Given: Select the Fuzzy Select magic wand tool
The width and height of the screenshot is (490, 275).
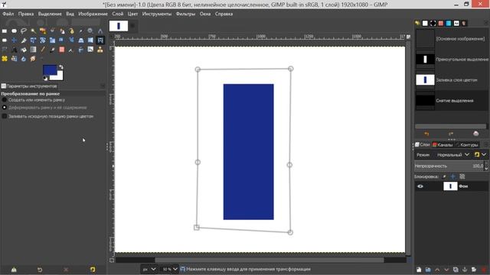Looking at the screenshot, I should [x=33, y=31].
